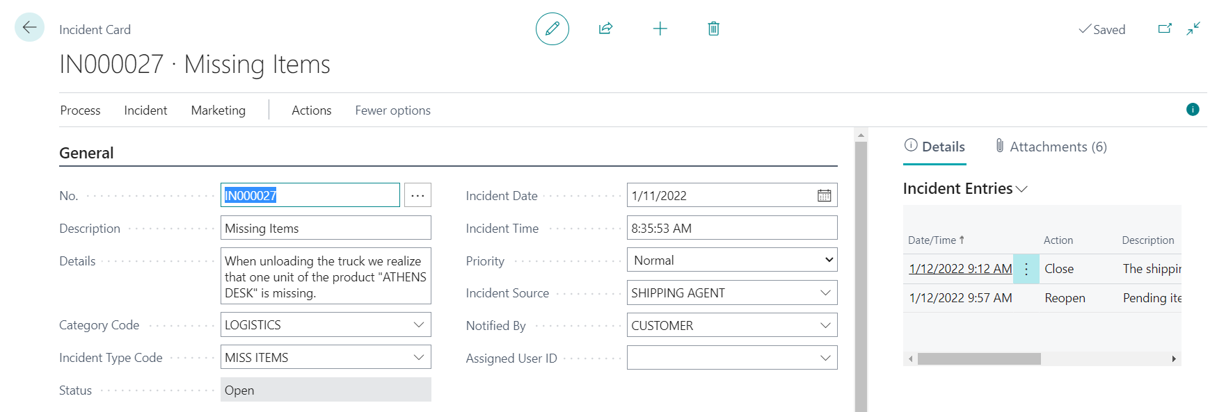Image resolution: width=1217 pixels, height=412 pixels.
Task: Click the Close action cell
Action: point(1059,269)
